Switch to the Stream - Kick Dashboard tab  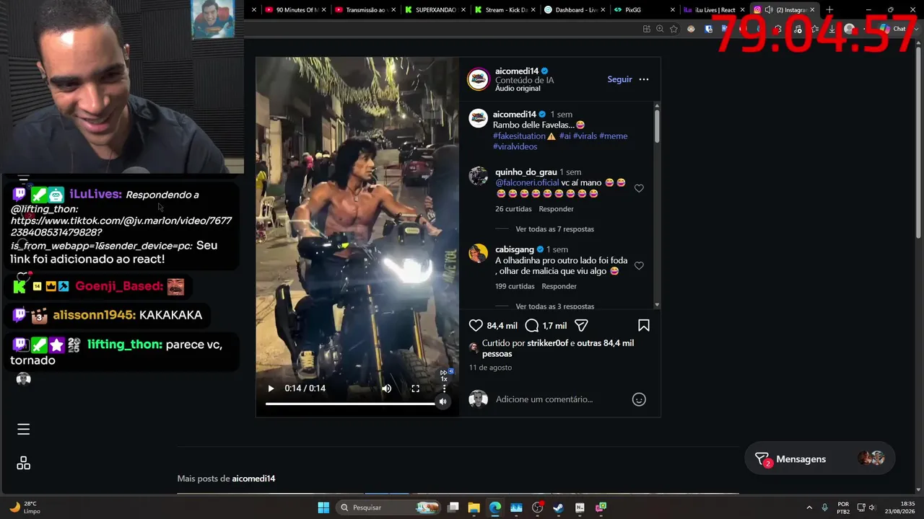[x=504, y=10]
